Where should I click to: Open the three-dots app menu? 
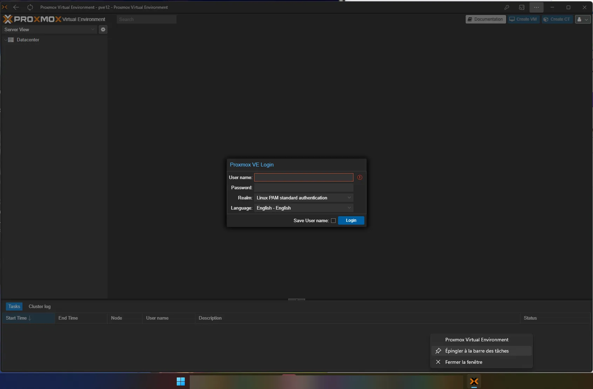click(536, 7)
